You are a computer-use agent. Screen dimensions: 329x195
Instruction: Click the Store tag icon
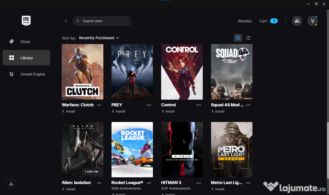pyautogui.click(x=12, y=42)
